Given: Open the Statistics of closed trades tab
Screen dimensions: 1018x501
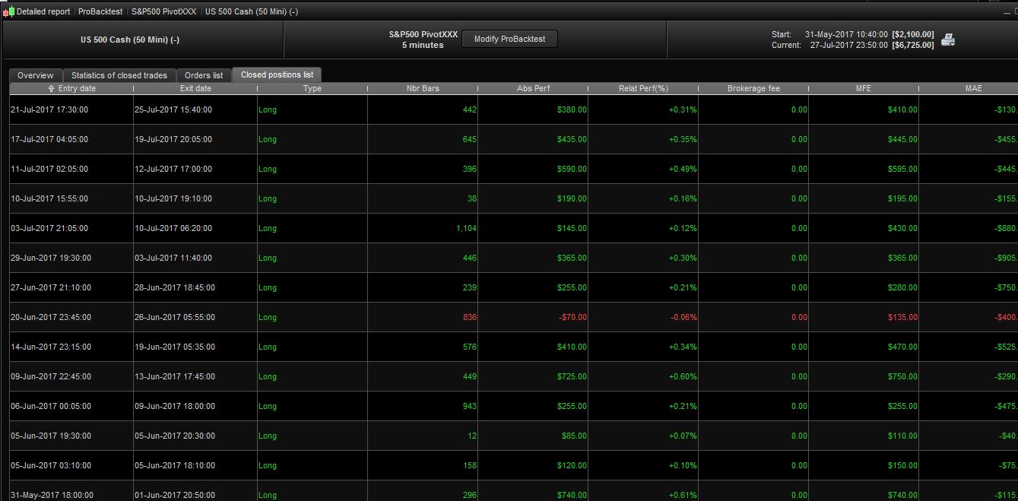Looking at the screenshot, I should pos(119,75).
